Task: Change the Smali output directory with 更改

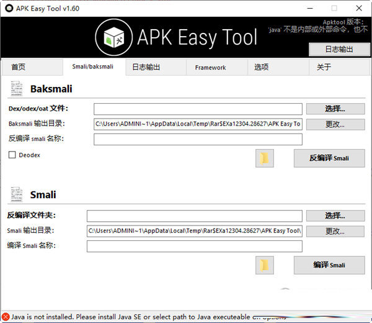Action: (x=335, y=231)
